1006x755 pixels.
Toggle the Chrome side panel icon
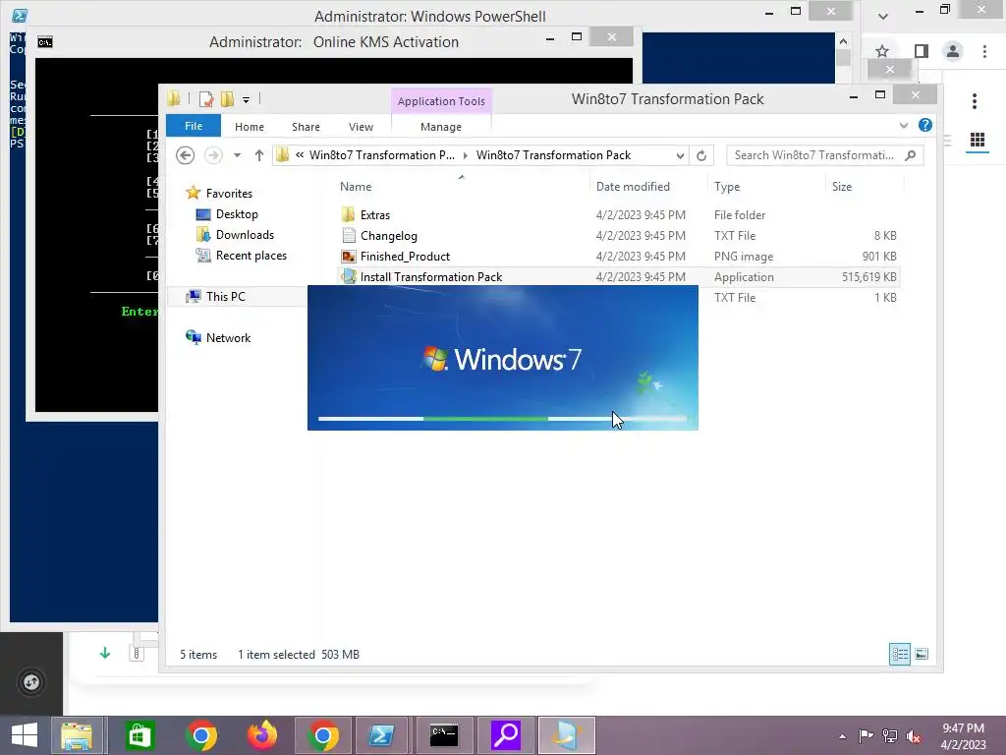921,51
